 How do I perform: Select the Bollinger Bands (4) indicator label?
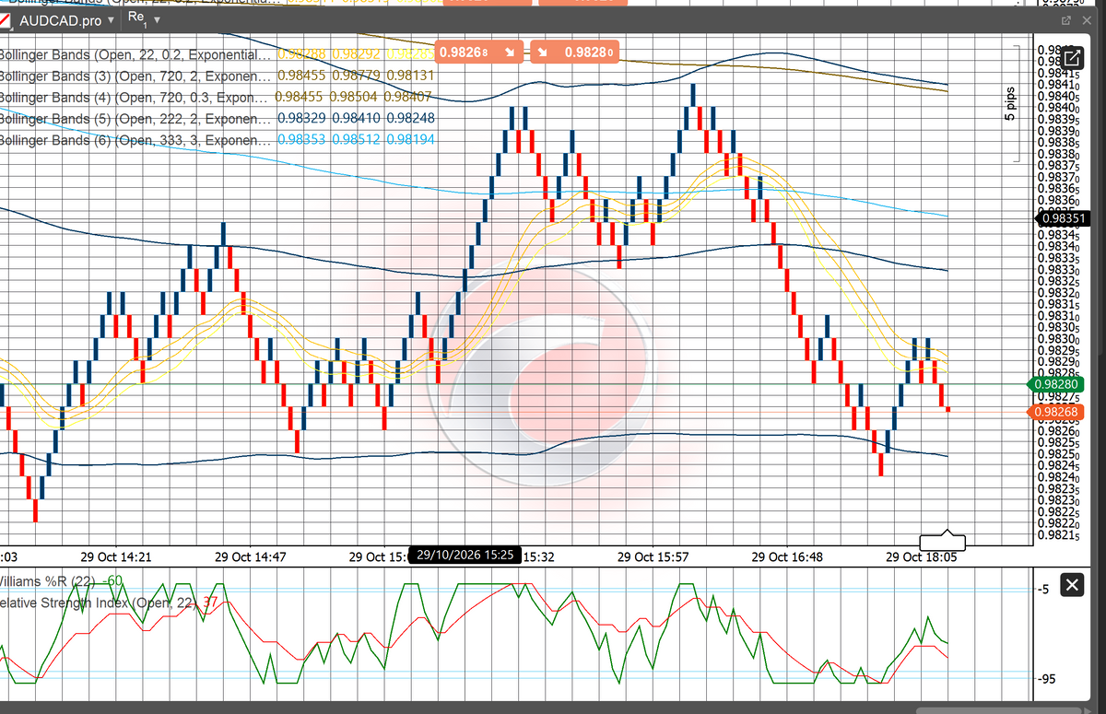pos(135,97)
